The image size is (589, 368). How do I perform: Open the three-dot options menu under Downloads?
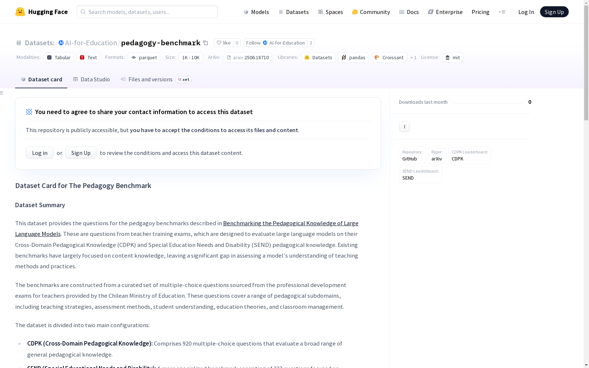tap(405, 127)
